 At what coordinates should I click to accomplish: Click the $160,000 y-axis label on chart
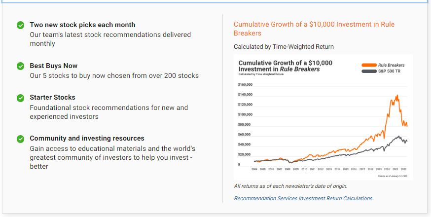pos(245,84)
